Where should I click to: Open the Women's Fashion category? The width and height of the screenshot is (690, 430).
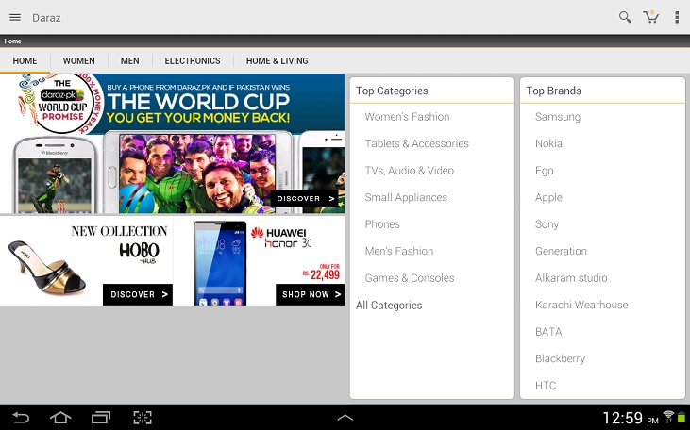click(x=407, y=117)
